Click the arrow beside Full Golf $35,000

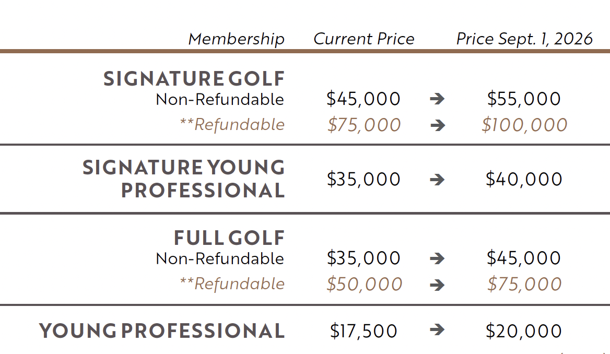click(437, 258)
